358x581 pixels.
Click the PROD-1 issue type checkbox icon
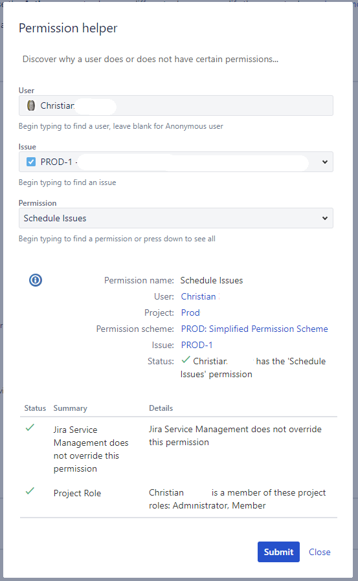31,162
